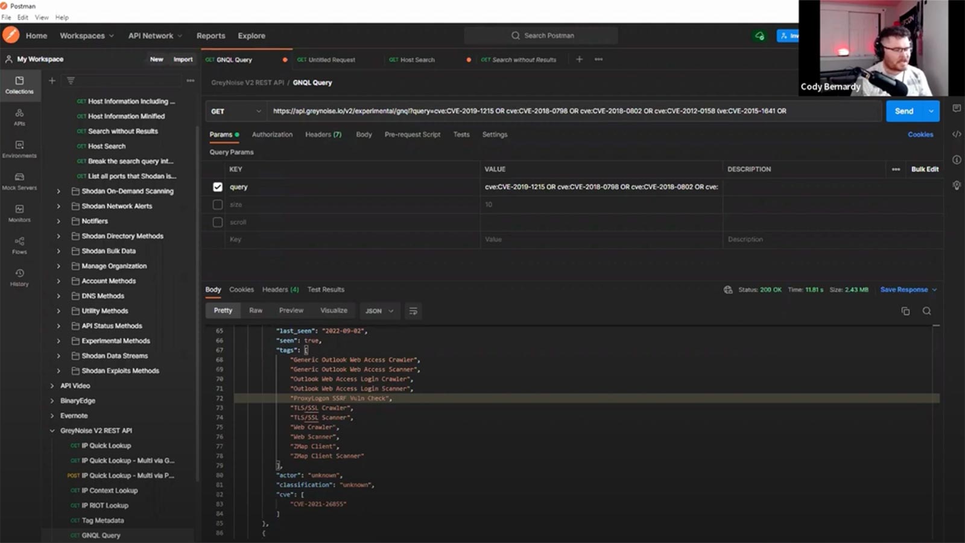Open the Explore page
Image resolution: width=965 pixels, height=543 pixels.
coord(252,36)
